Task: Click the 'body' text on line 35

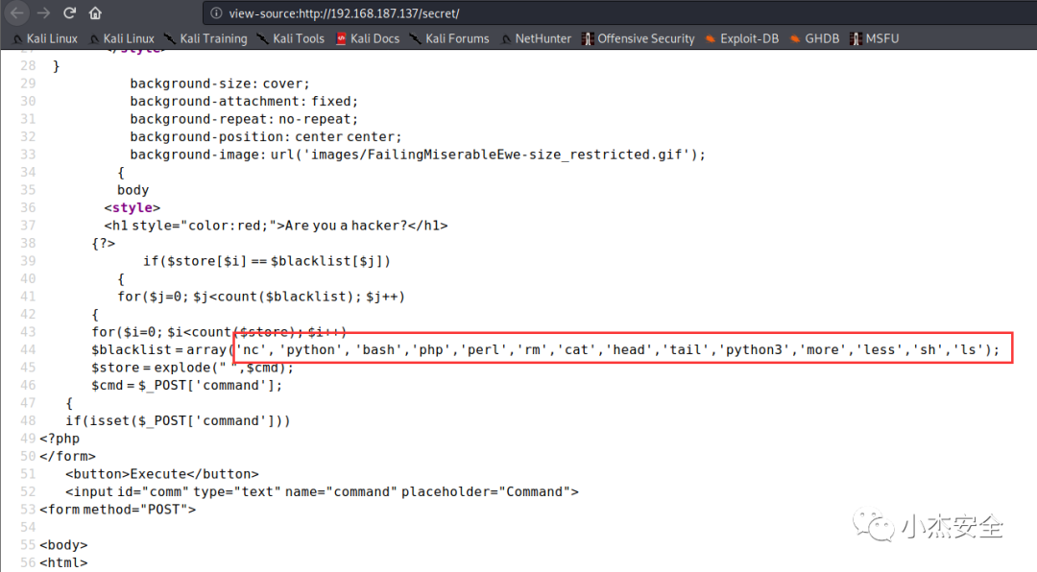Action: tap(133, 190)
